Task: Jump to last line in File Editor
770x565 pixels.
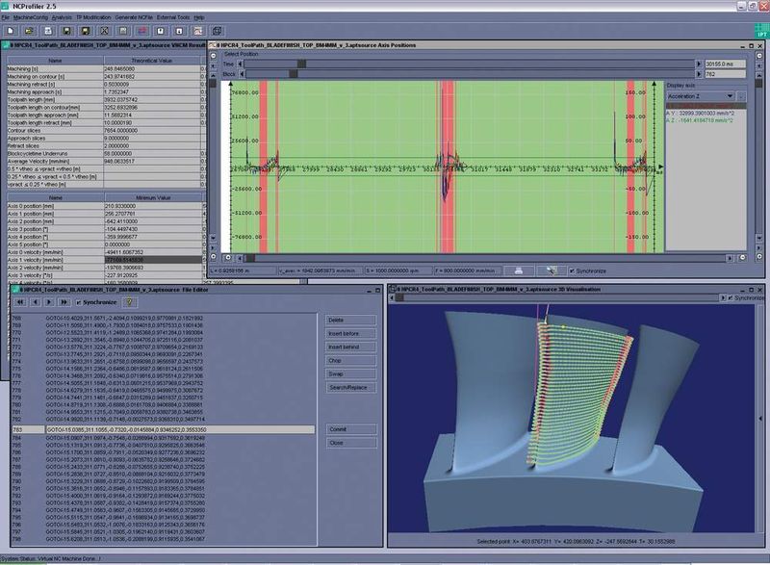Action: [x=64, y=302]
